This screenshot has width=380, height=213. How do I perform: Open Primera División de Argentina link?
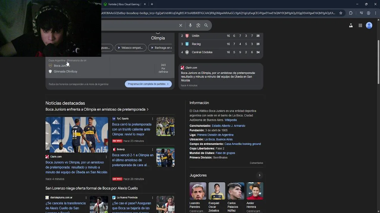[215, 135]
